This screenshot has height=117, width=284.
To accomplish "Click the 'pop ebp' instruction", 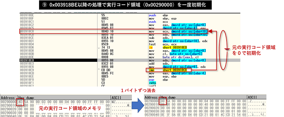I will click(158, 80).
